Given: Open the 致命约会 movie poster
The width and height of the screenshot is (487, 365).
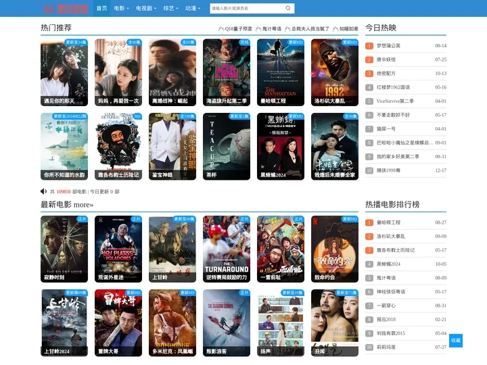Looking at the screenshot, I should [x=335, y=249].
